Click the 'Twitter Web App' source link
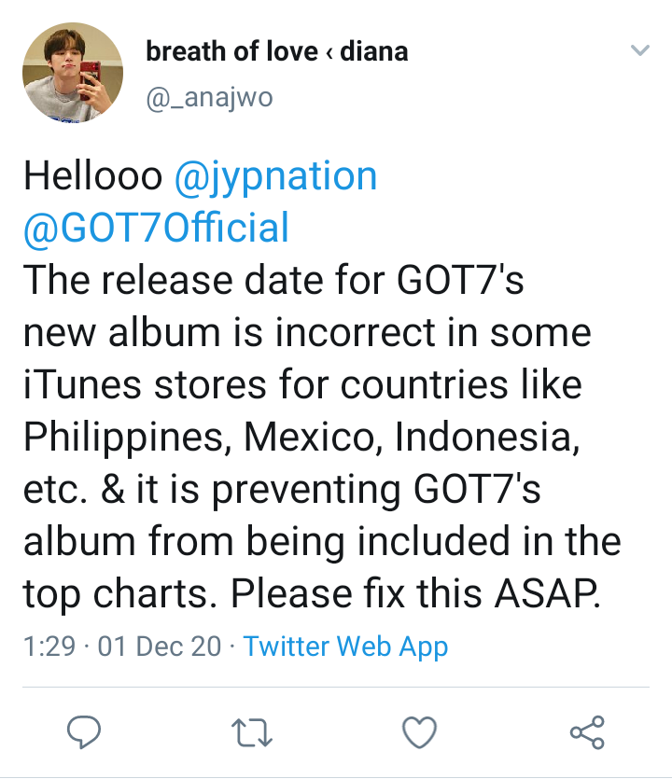This screenshot has height=779, width=672. 345,647
